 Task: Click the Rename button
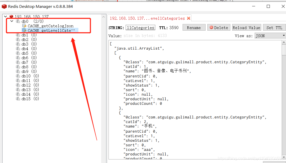194,28
